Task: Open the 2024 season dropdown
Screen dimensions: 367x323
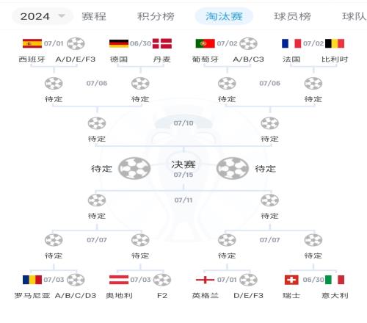Action: pos(42,16)
